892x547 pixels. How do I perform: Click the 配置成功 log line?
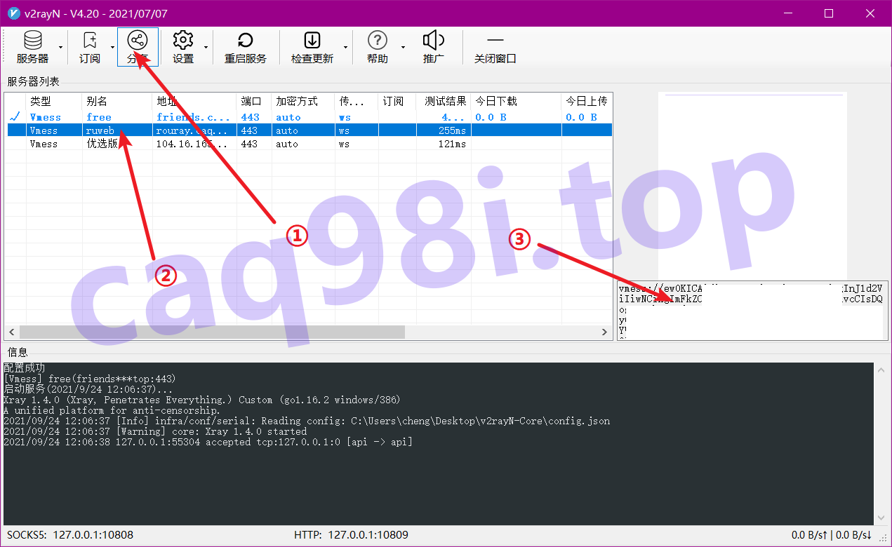point(24,368)
